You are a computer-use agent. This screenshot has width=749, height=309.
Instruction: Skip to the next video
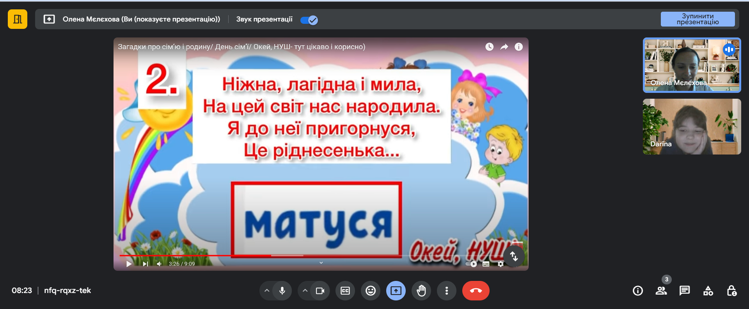click(x=145, y=264)
